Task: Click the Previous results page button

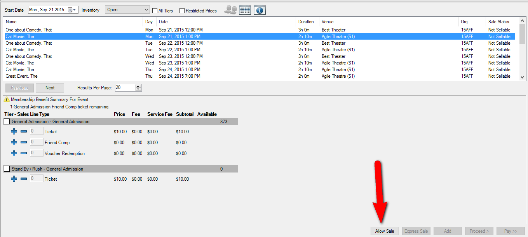Action: (19, 88)
